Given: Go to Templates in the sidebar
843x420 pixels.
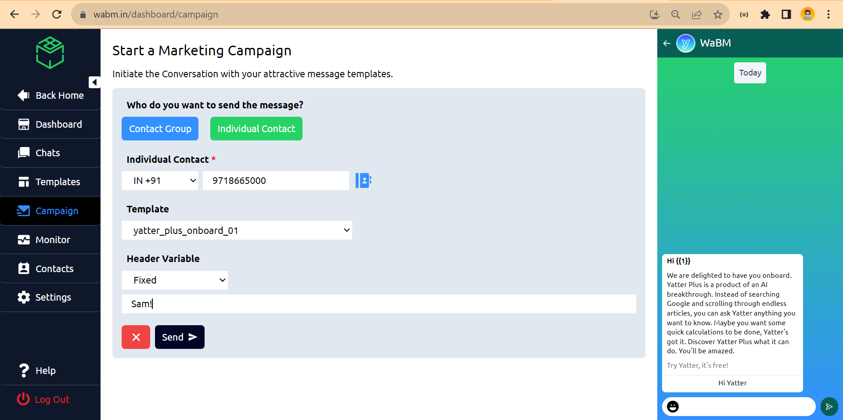Looking at the screenshot, I should click(58, 182).
